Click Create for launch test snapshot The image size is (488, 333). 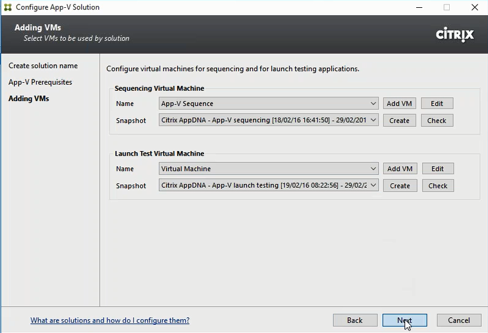(x=400, y=186)
